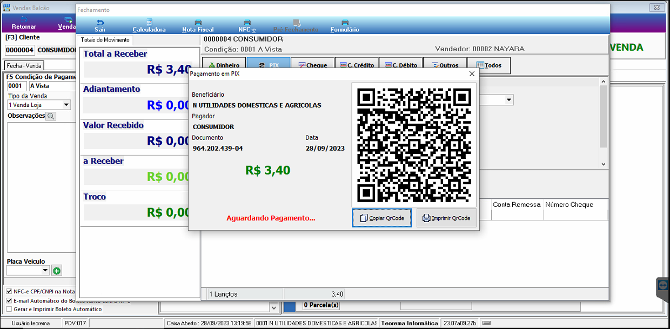Select C. Crédito payment method
Viewport: 670px width, 329px height.
tap(357, 65)
